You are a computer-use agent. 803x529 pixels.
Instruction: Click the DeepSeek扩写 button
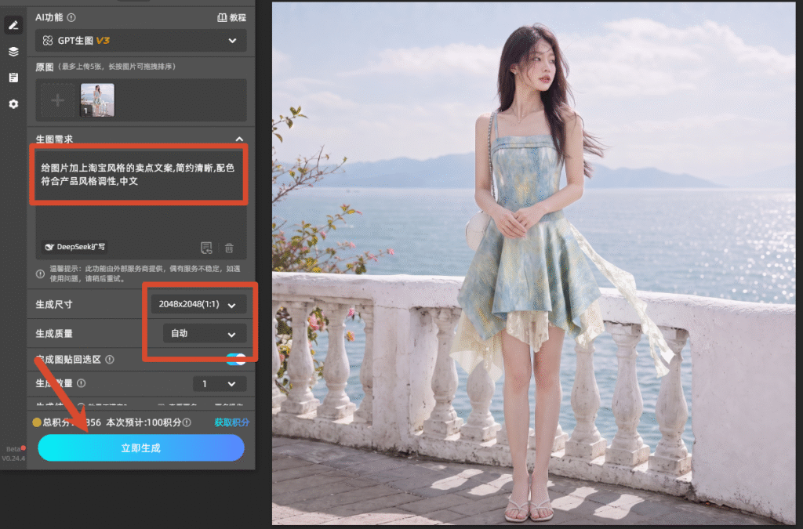pyautogui.click(x=74, y=247)
